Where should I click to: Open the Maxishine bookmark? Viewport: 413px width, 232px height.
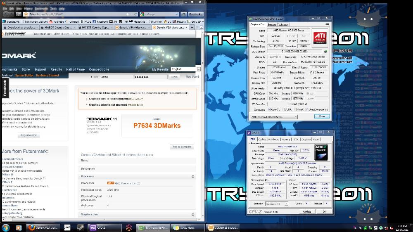(x=137, y=21)
